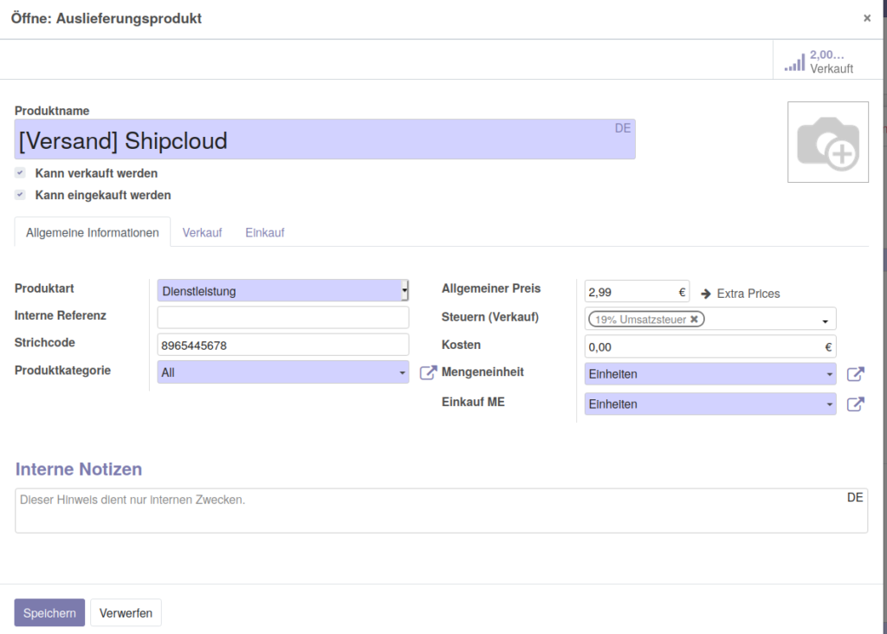
Task: Open the external link beside Mengeneinheit
Action: (856, 374)
